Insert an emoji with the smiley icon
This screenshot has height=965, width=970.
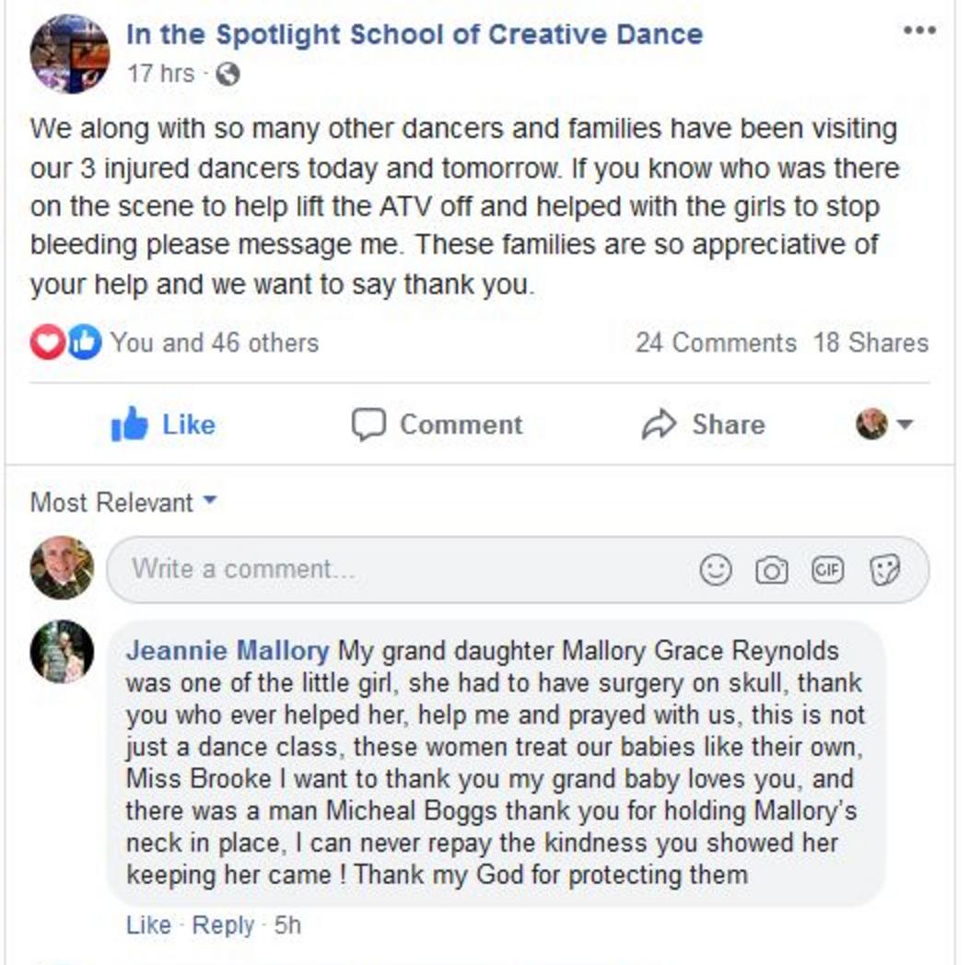pos(716,569)
